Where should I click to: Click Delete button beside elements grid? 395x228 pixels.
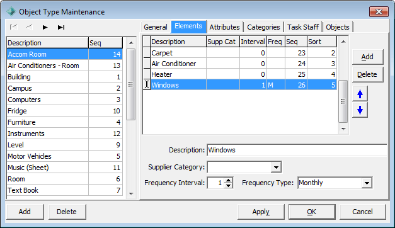367,74
